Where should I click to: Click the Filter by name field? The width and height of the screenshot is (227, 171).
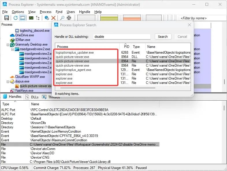click(x=203, y=18)
